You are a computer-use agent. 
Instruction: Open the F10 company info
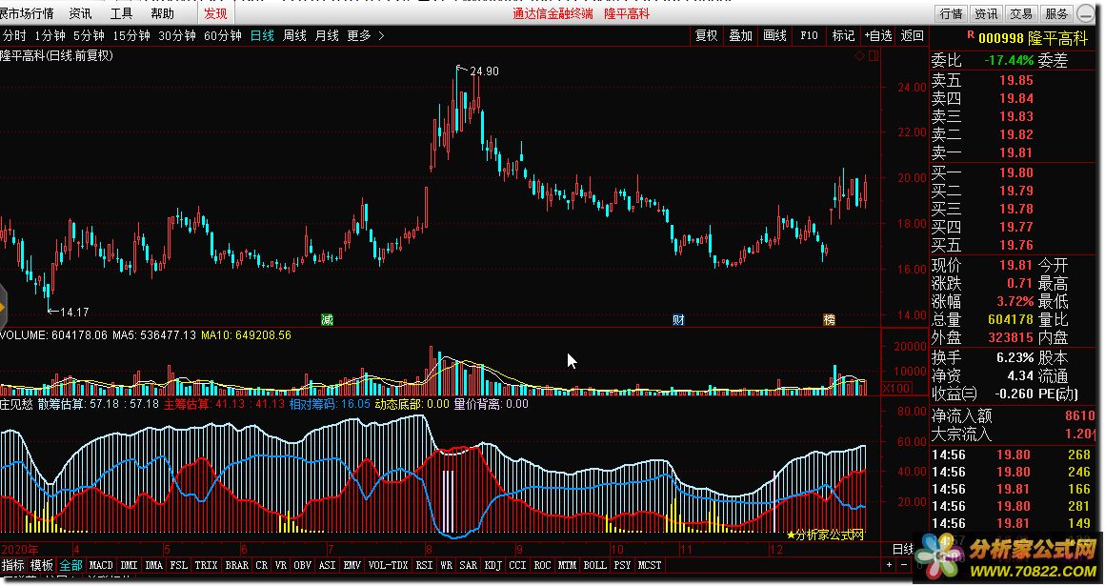pyautogui.click(x=809, y=35)
